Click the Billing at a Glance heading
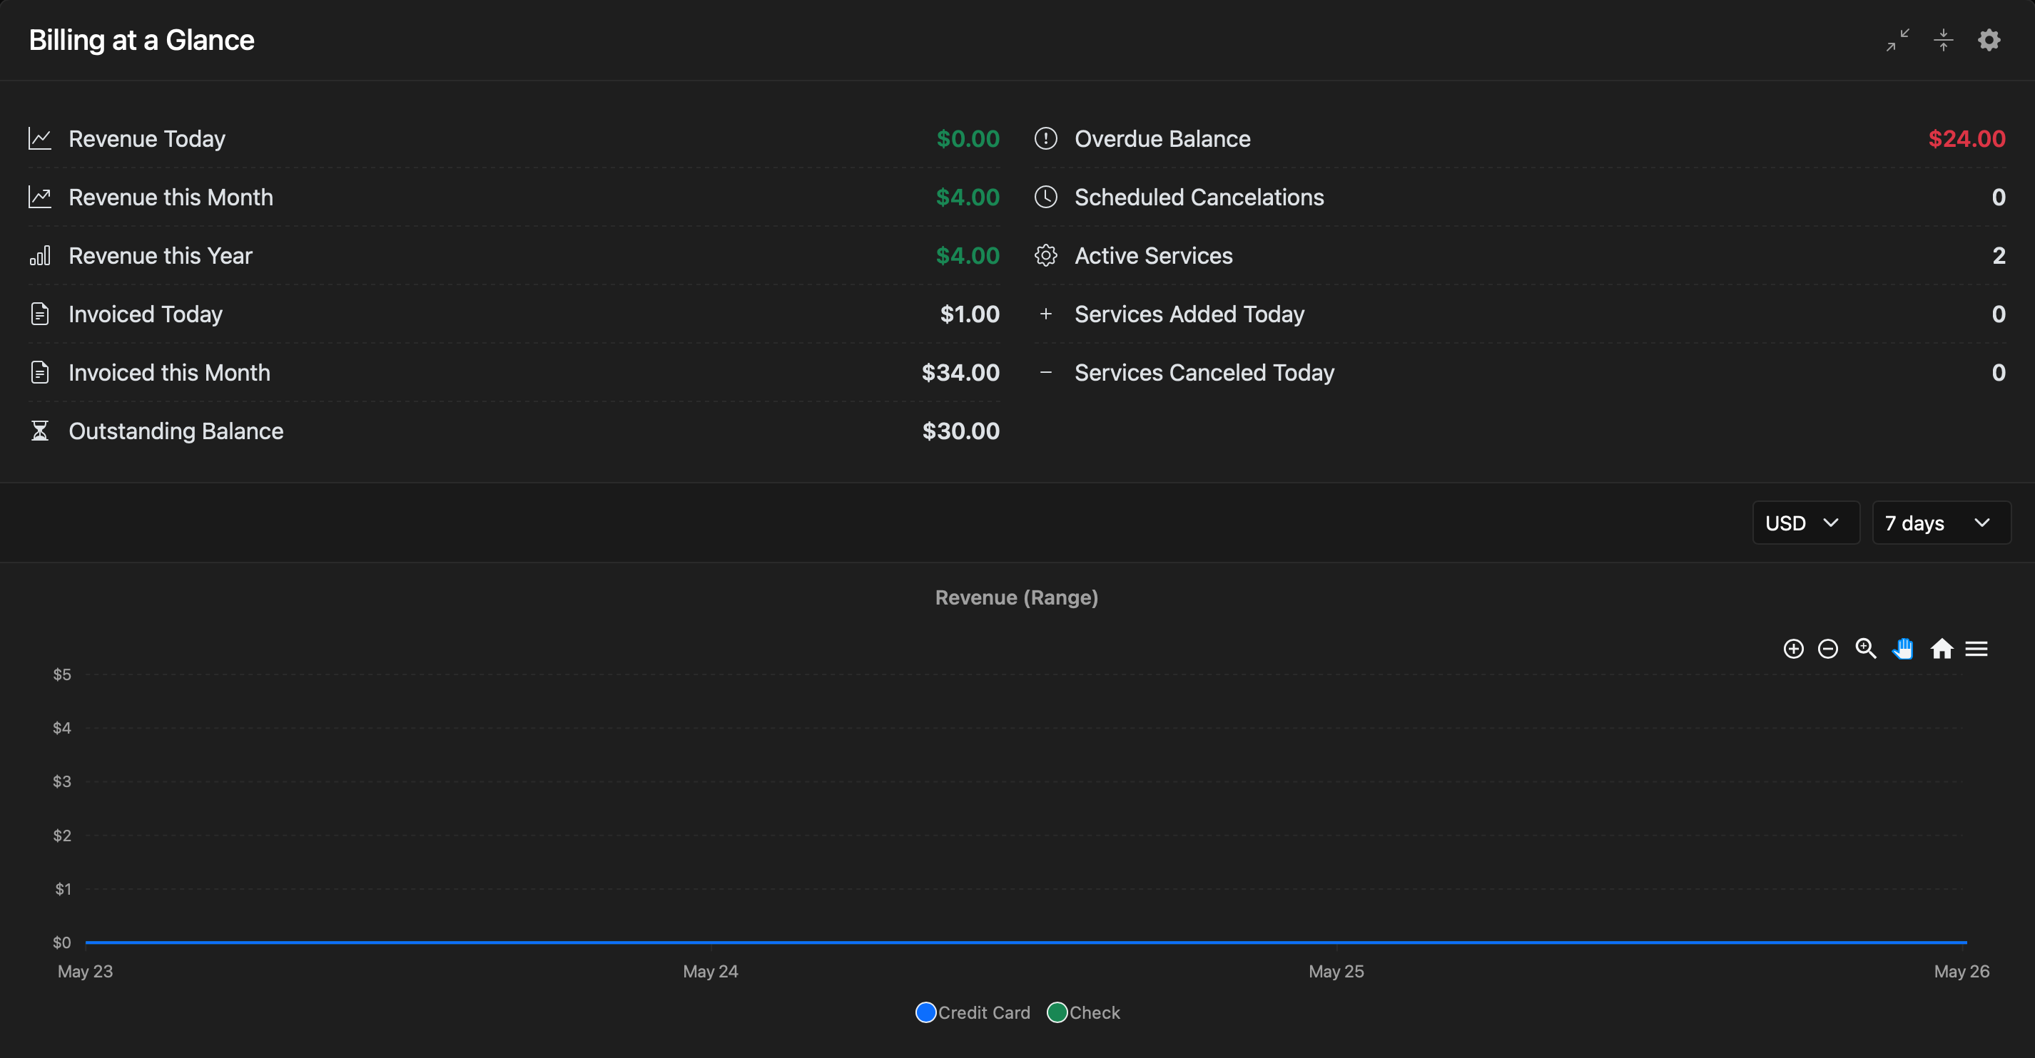This screenshot has width=2035, height=1058. coord(142,40)
